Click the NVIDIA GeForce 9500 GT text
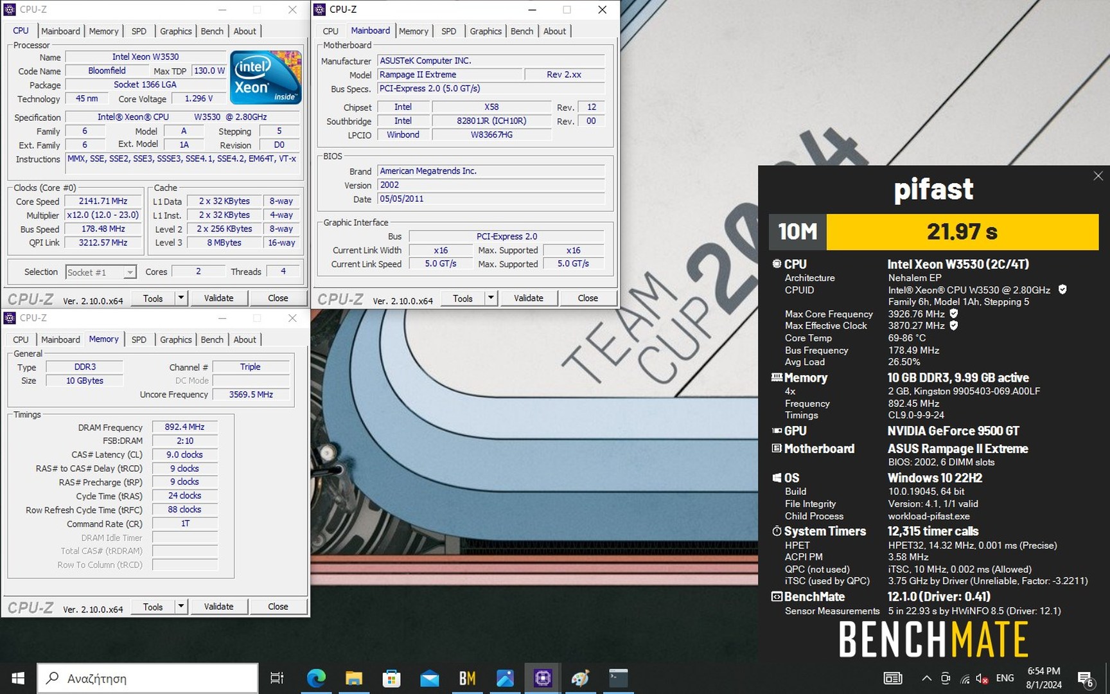 click(x=953, y=431)
